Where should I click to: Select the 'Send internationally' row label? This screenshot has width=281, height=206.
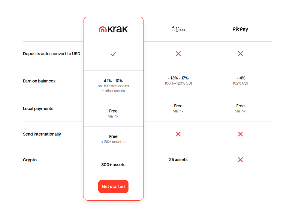coord(42,134)
